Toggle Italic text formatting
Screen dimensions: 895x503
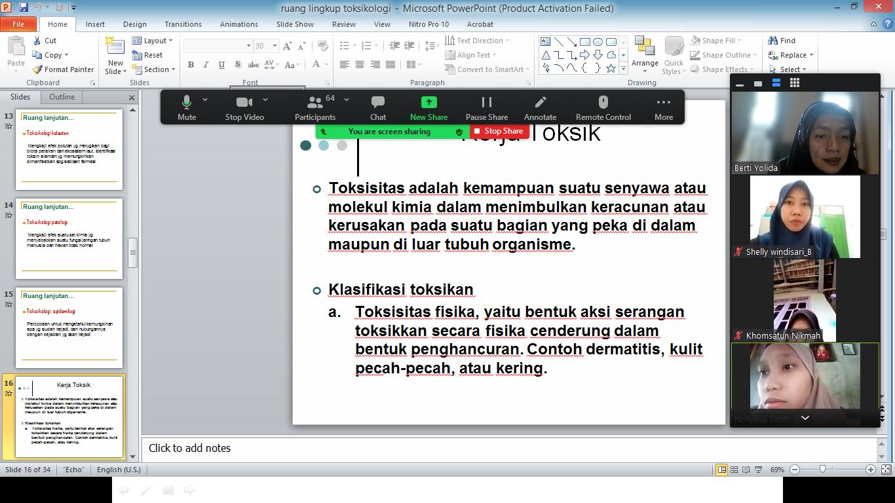[206, 65]
